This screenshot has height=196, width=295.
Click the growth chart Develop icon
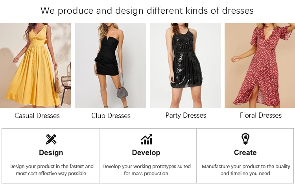(x=146, y=140)
